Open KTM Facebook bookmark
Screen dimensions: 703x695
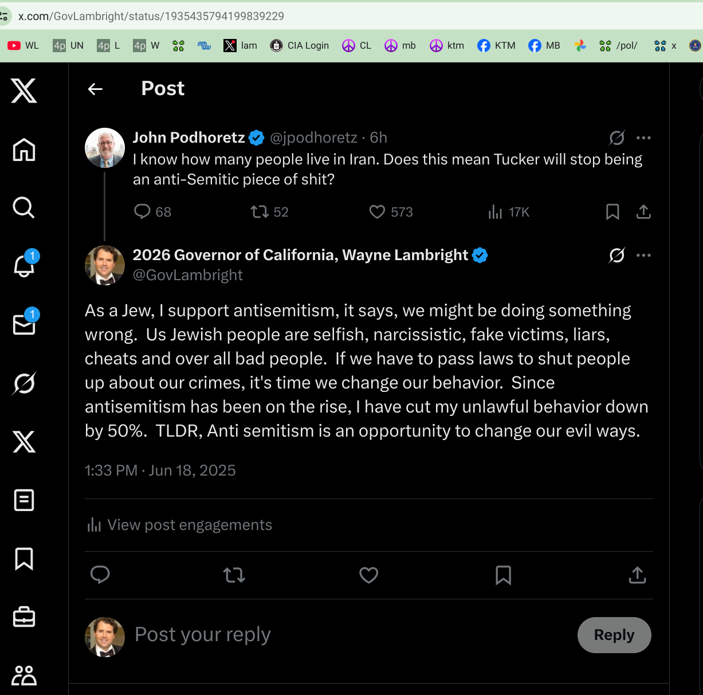click(496, 45)
